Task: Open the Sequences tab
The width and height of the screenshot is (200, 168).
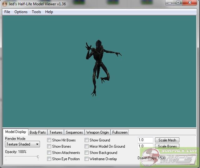Action: (x=74, y=132)
